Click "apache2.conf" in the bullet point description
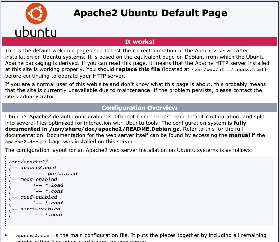 click(34, 236)
